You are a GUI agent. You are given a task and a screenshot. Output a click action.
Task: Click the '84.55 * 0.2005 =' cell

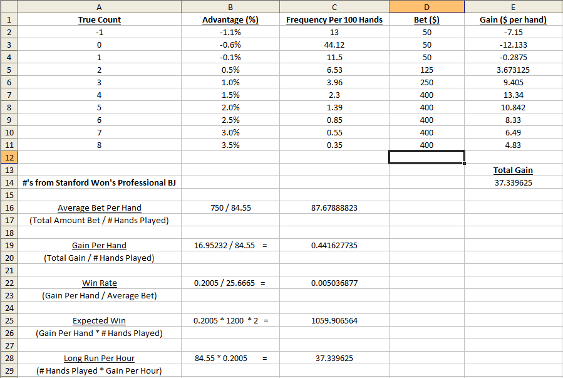(x=230, y=358)
